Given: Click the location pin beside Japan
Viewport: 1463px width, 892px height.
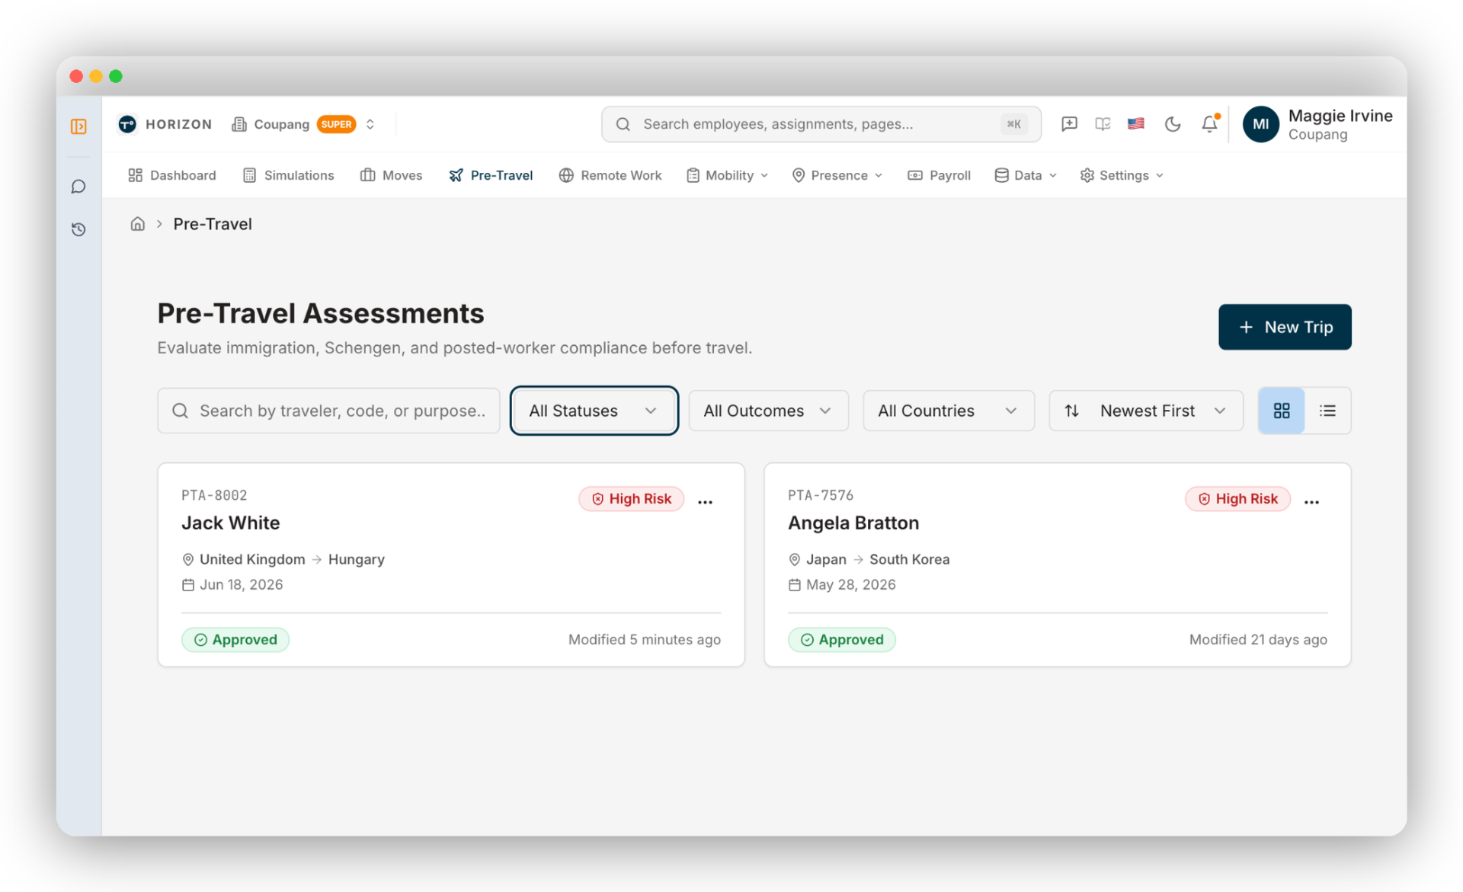Looking at the screenshot, I should (795, 560).
